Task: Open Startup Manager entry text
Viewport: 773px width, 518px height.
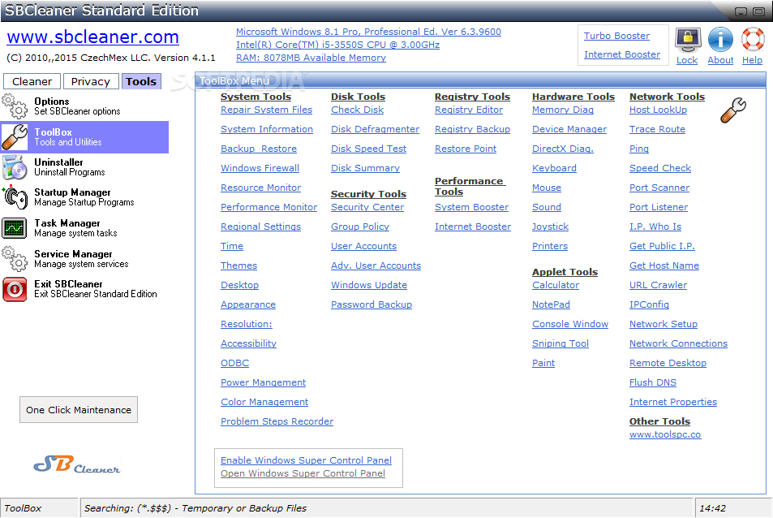Action: coord(84,197)
